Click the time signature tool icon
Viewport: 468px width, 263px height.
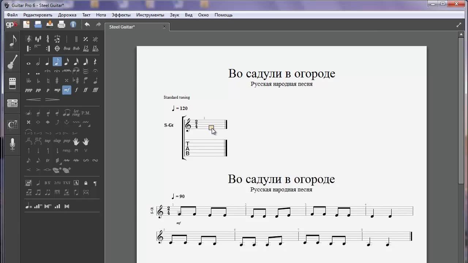48,39
